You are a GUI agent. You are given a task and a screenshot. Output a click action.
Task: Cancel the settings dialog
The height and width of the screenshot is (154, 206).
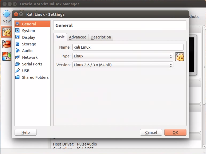(x=151, y=132)
